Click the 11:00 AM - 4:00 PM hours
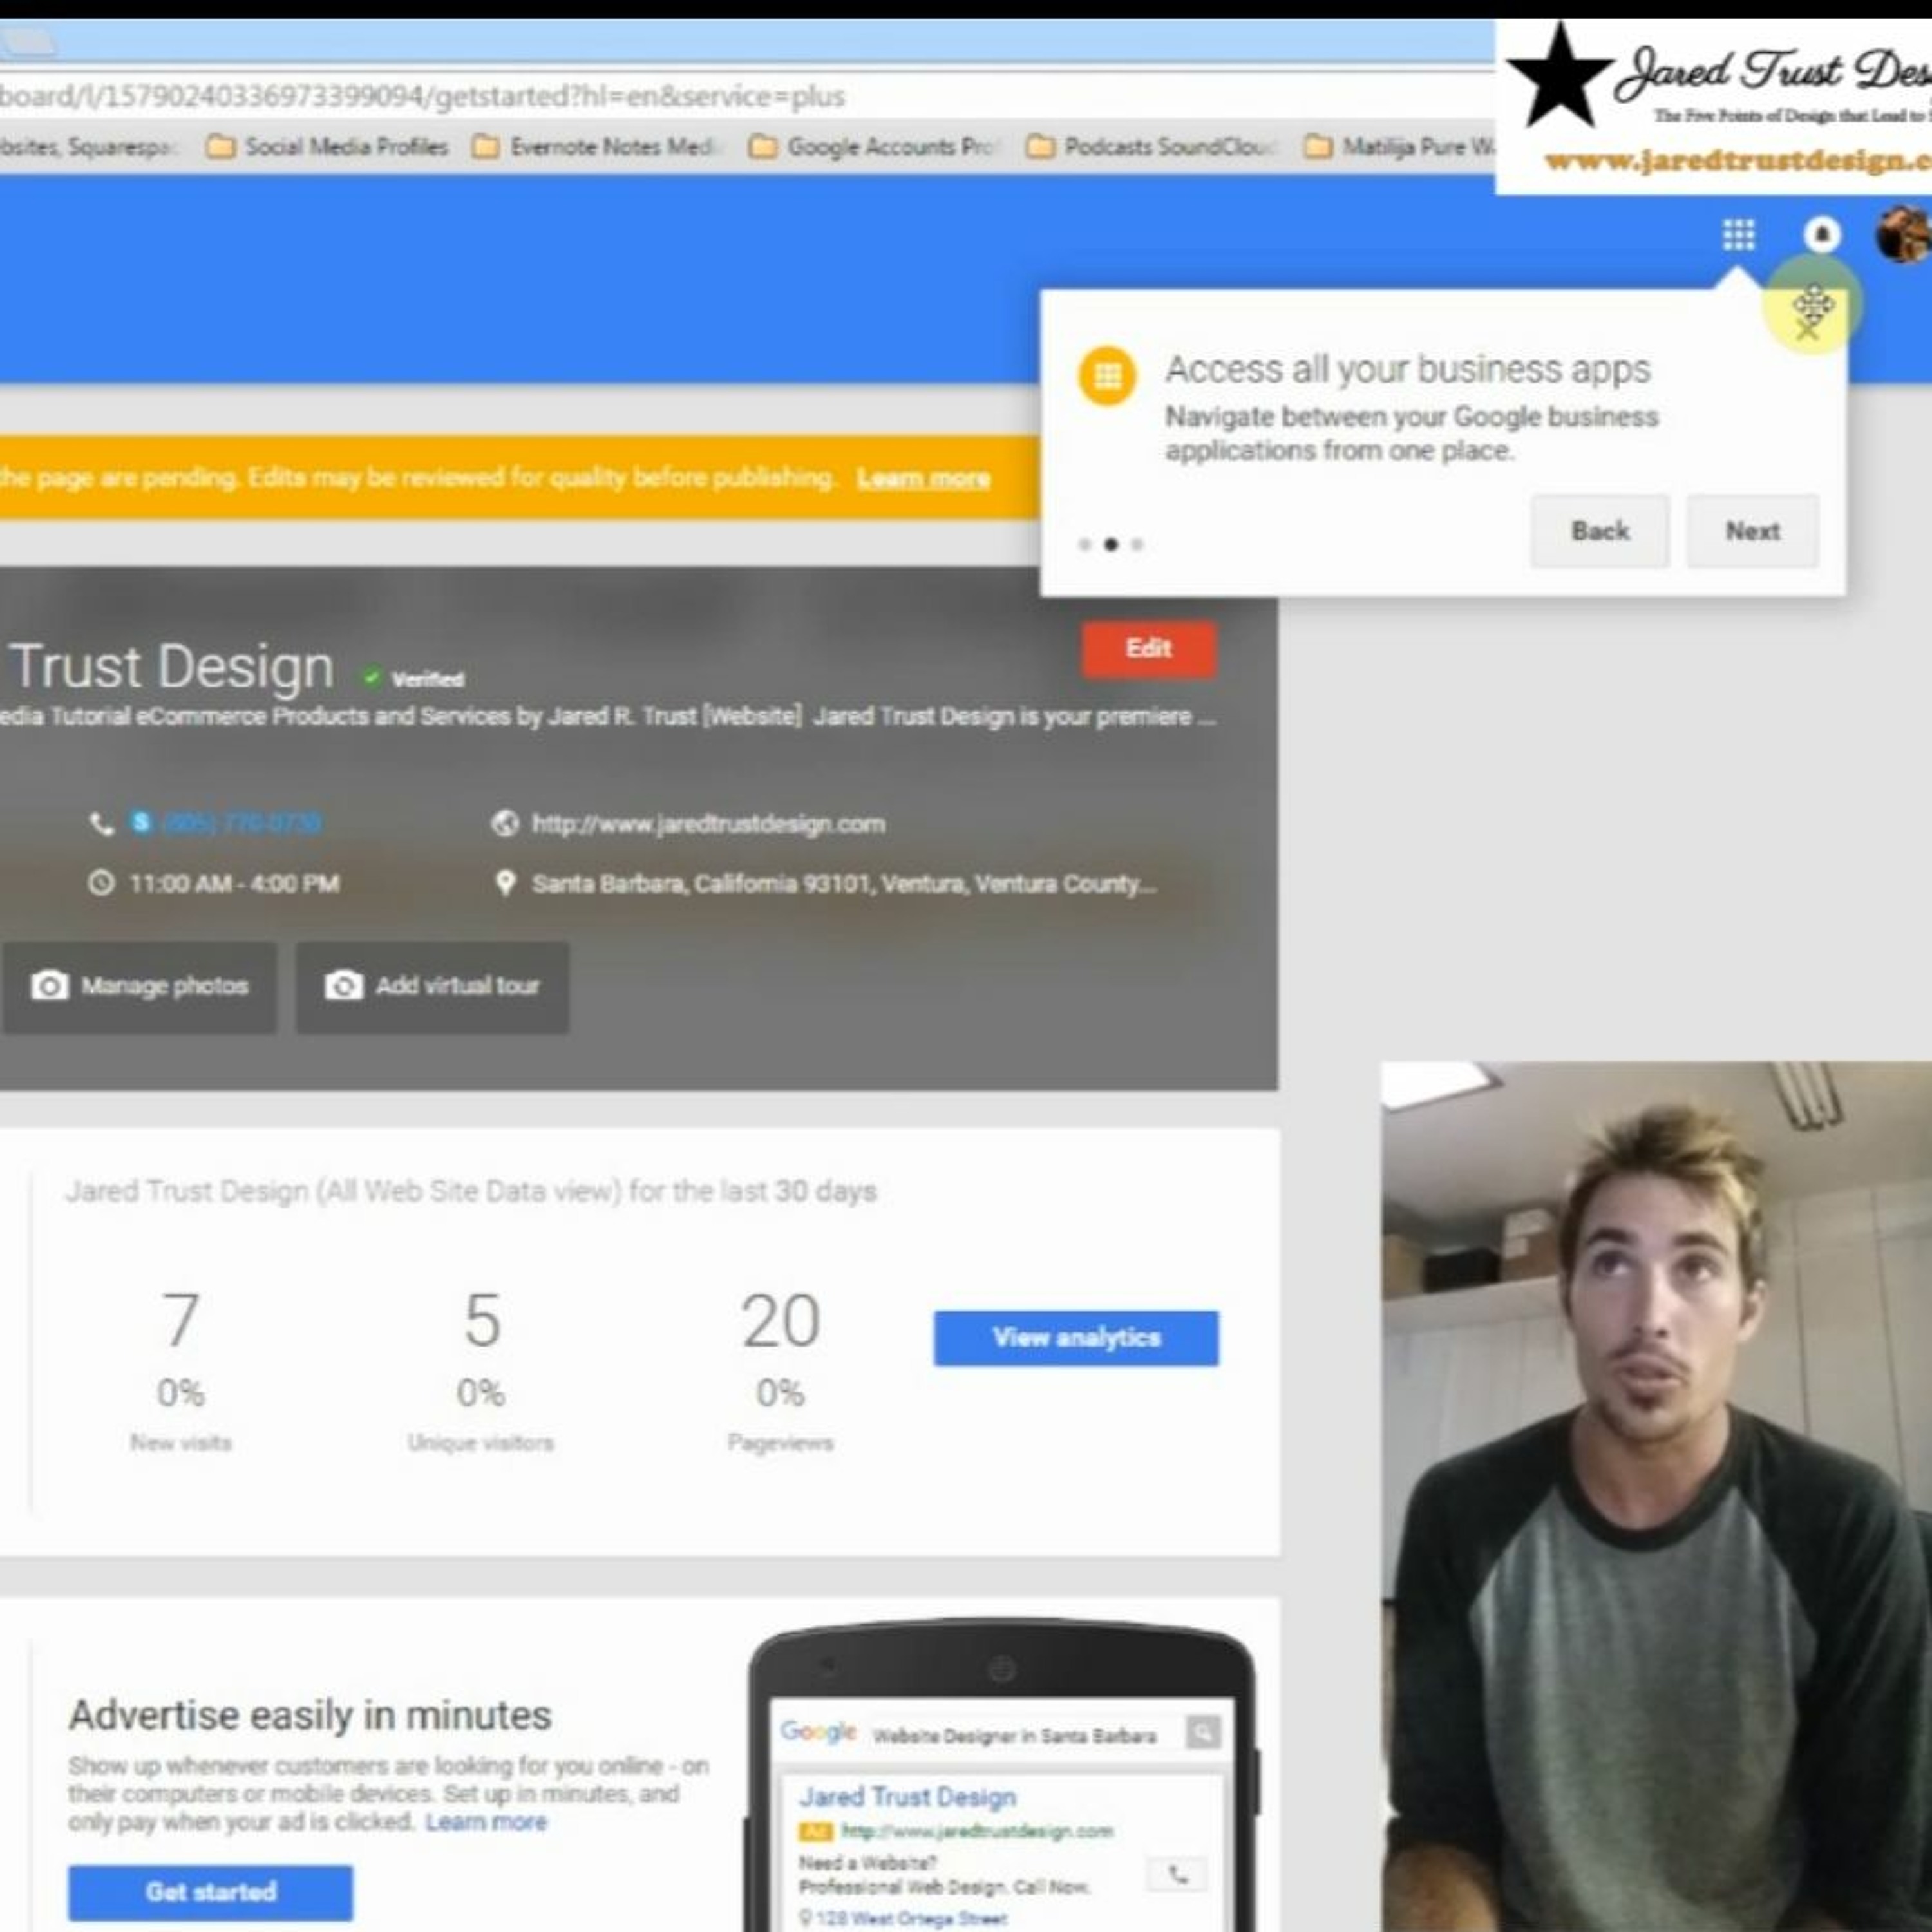1932x1932 pixels. click(234, 884)
